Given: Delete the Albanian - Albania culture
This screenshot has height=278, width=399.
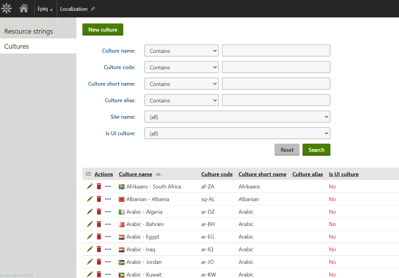Looking at the screenshot, I should coord(99,199).
